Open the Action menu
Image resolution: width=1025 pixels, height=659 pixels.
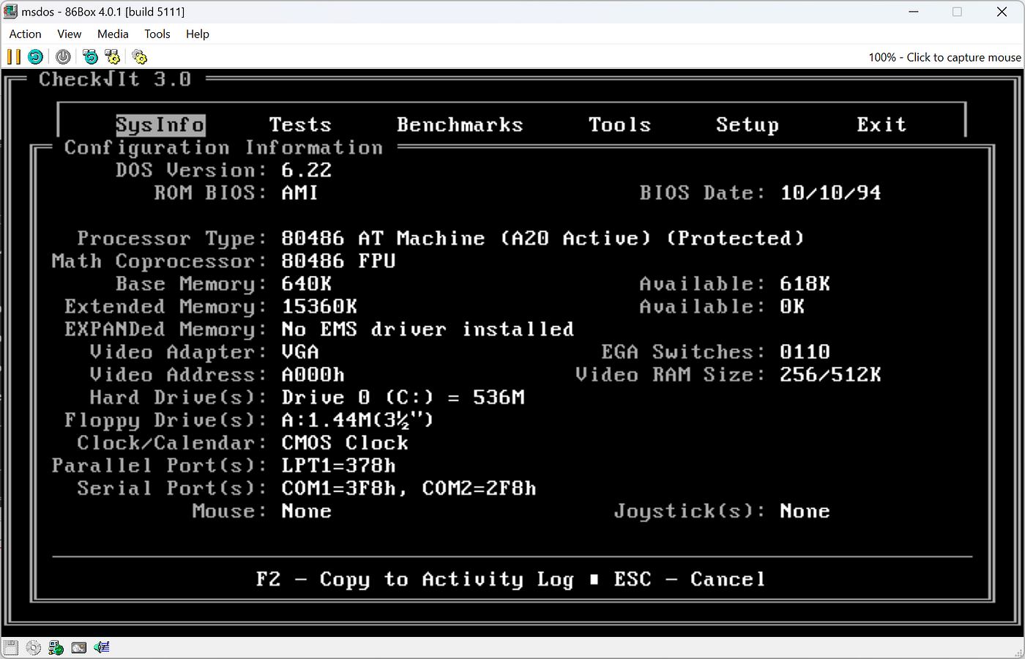pos(25,34)
